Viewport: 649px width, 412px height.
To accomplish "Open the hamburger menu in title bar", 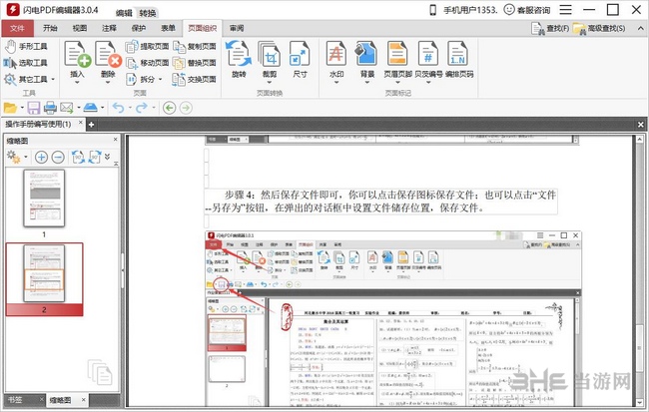I will click(565, 10).
